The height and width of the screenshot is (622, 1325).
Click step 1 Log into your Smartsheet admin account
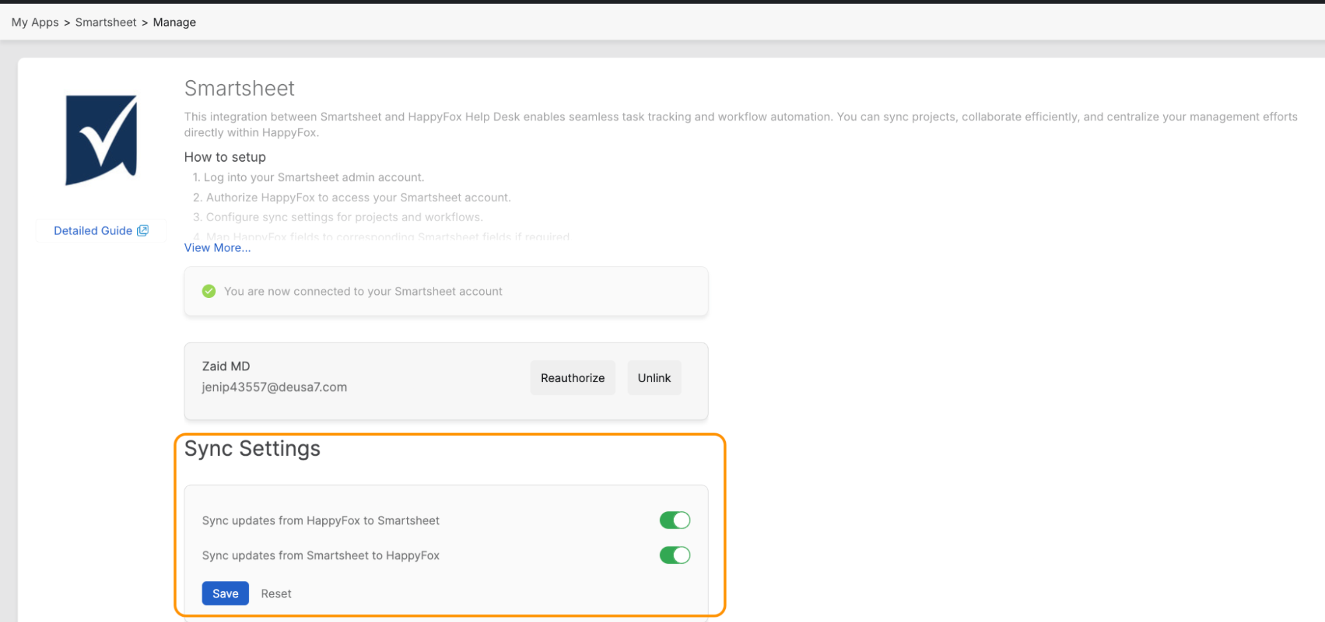click(x=308, y=178)
